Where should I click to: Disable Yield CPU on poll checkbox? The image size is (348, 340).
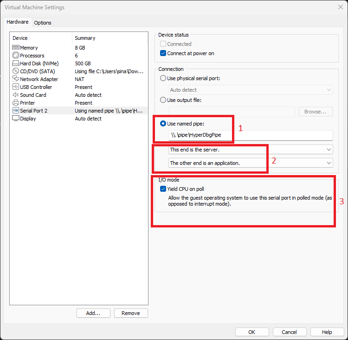[x=163, y=189]
